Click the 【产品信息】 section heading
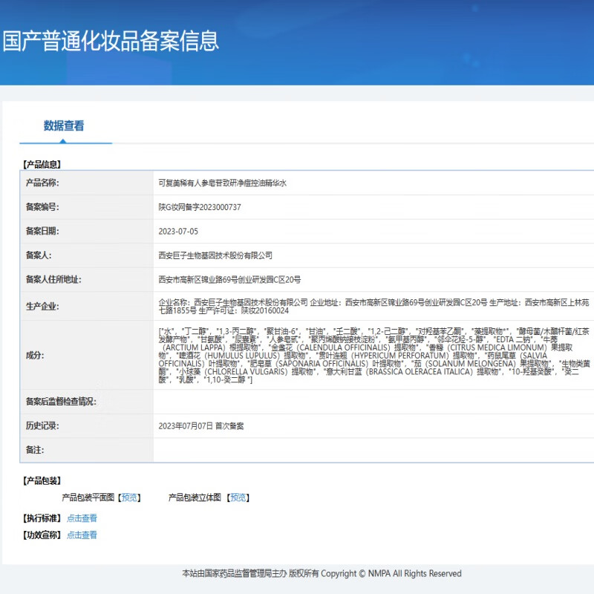 click(x=42, y=164)
